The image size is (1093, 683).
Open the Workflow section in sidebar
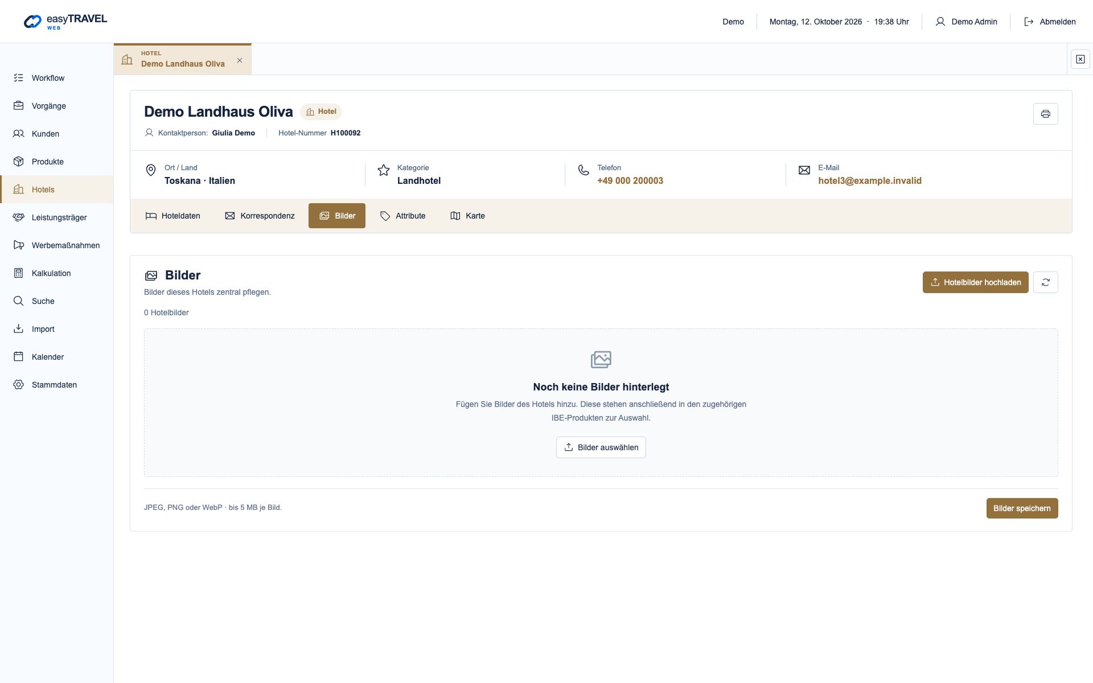(56, 78)
